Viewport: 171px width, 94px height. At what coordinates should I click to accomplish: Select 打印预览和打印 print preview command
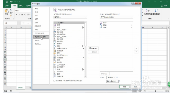click(x=69, y=55)
